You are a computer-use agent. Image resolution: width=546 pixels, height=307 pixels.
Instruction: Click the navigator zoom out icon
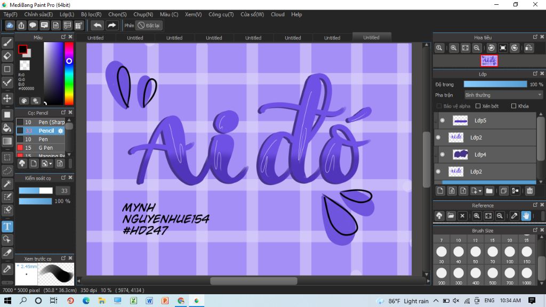tap(477, 48)
